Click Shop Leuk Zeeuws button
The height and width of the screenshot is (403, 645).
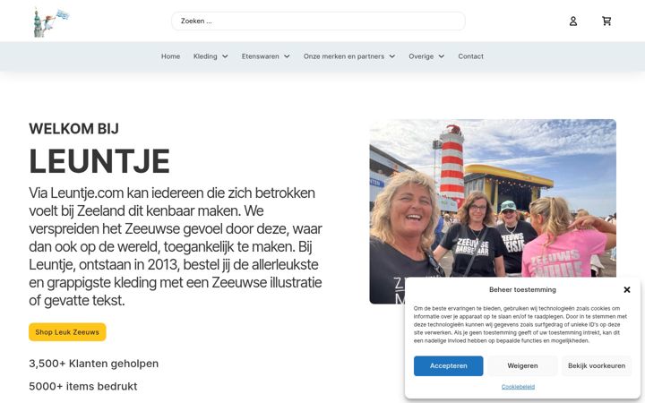[x=67, y=332]
